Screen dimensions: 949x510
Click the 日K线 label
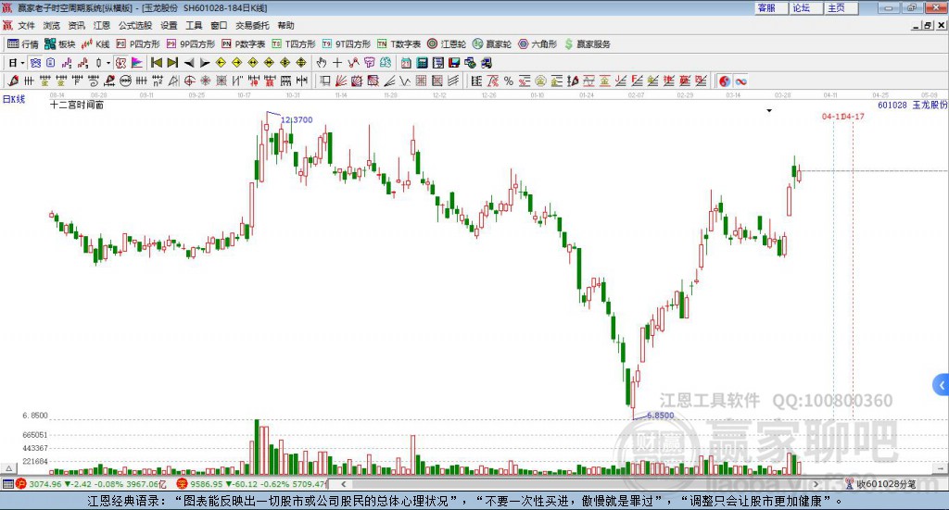click(x=14, y=99)
